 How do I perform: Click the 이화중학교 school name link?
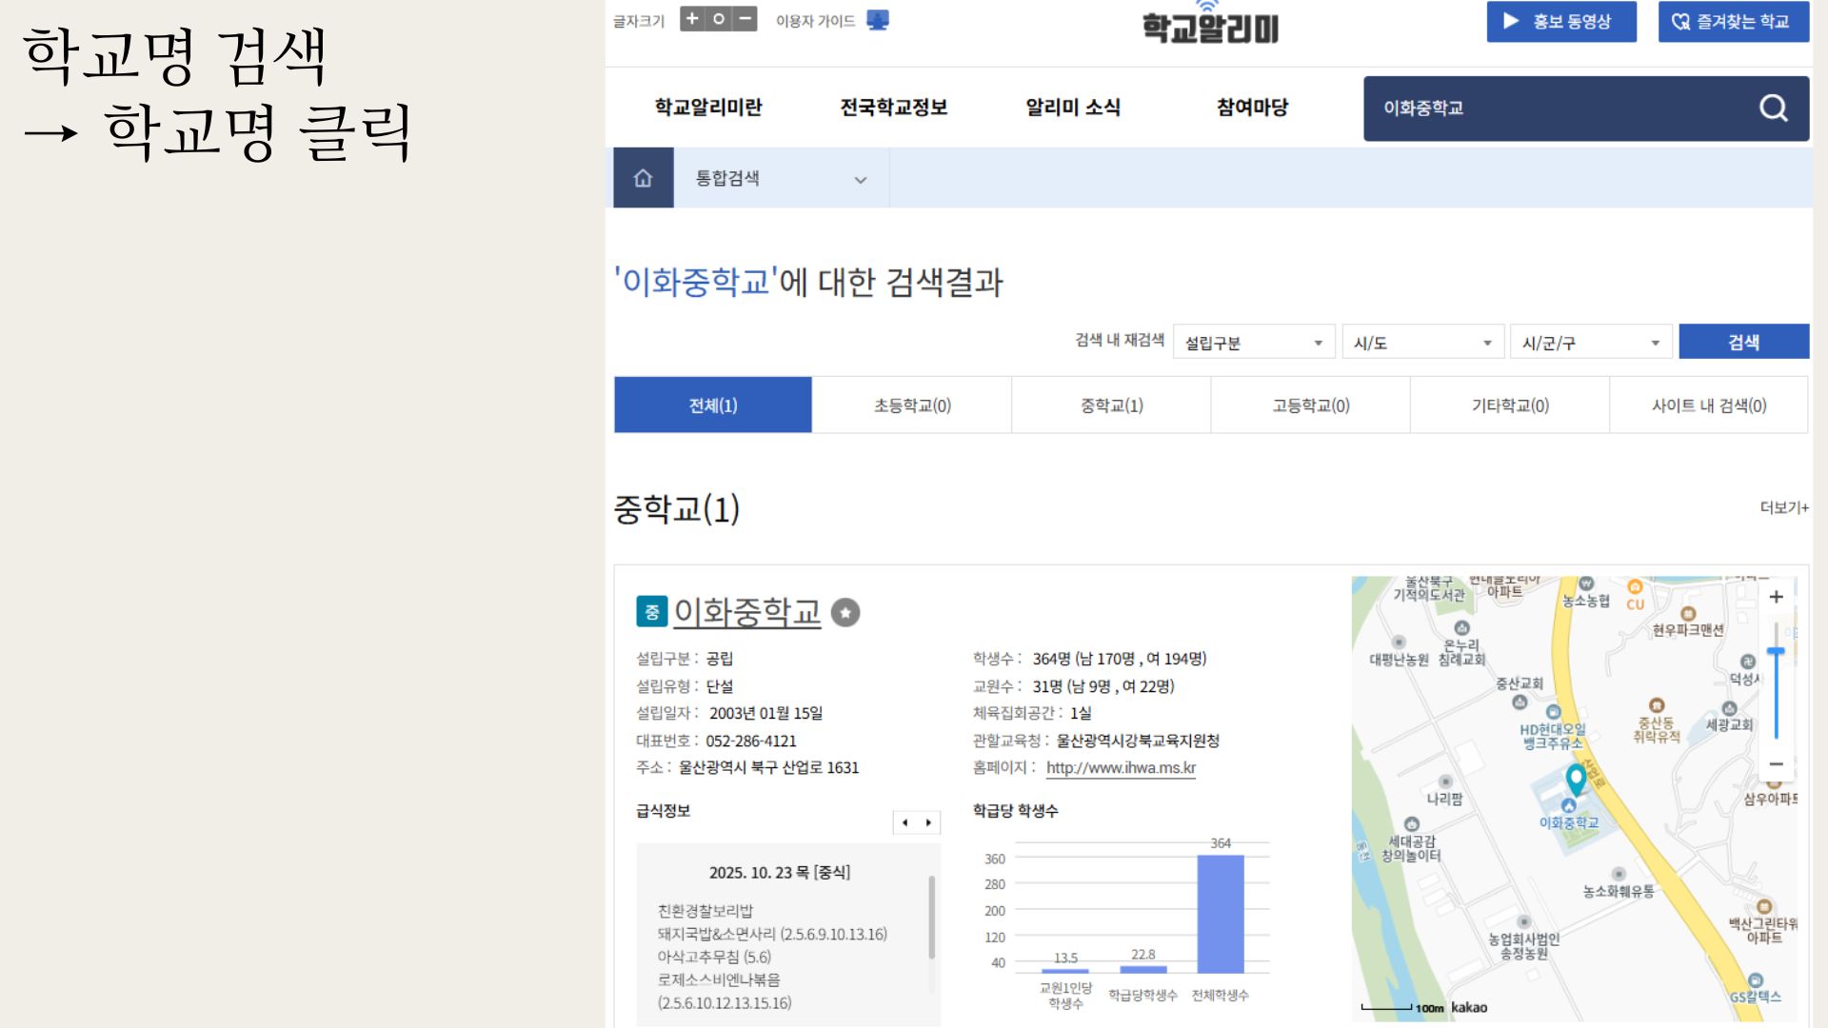(x=746, y=612)
